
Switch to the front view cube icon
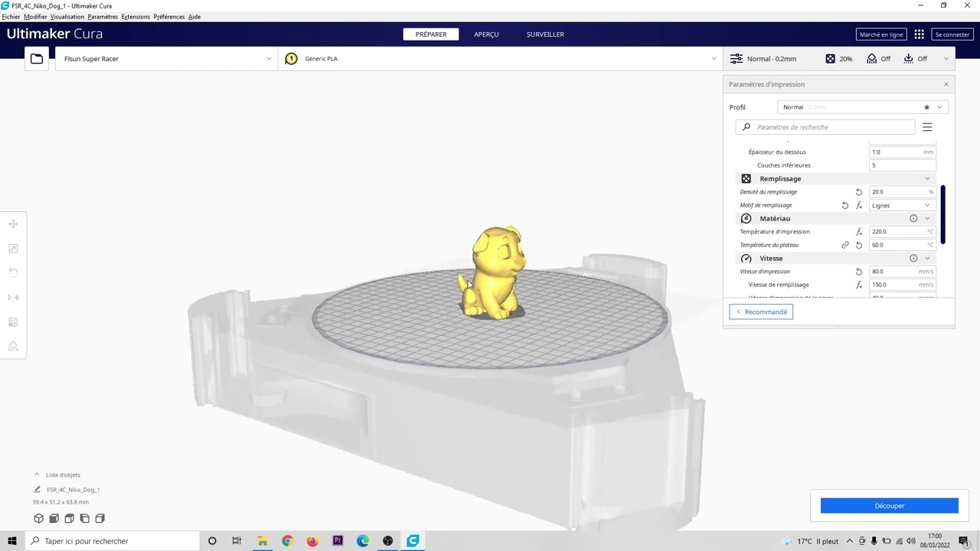54,519
